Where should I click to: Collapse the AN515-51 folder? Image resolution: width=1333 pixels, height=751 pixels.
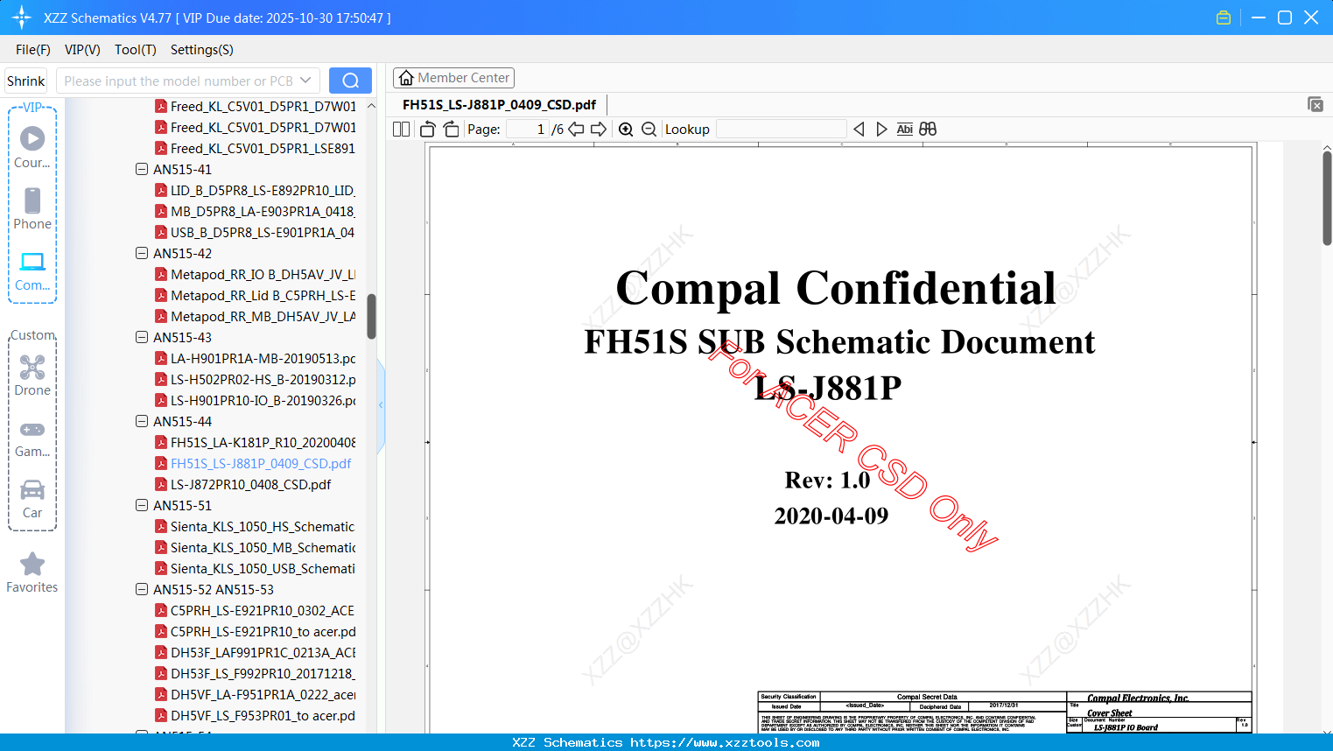(142, 505)
